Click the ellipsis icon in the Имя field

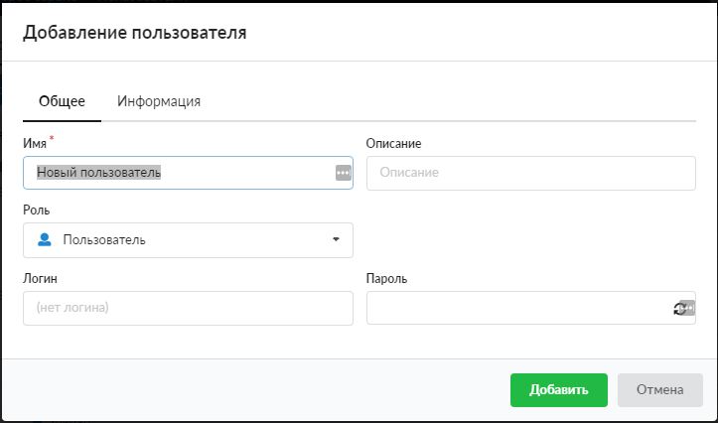[343, 173]
